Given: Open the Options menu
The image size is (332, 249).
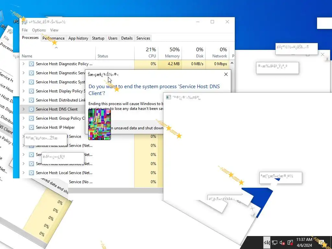Looking at the screenshot, I should click(x=39, y=30).
